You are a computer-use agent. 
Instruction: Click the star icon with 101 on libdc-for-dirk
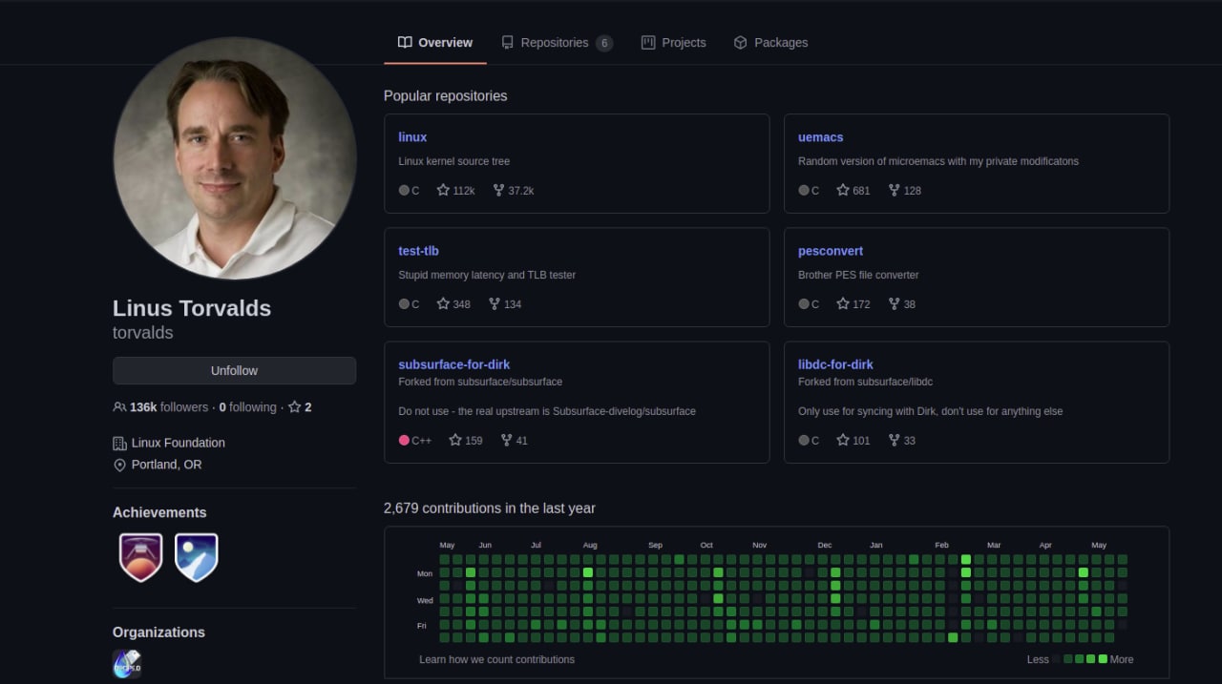coord(843,440)
